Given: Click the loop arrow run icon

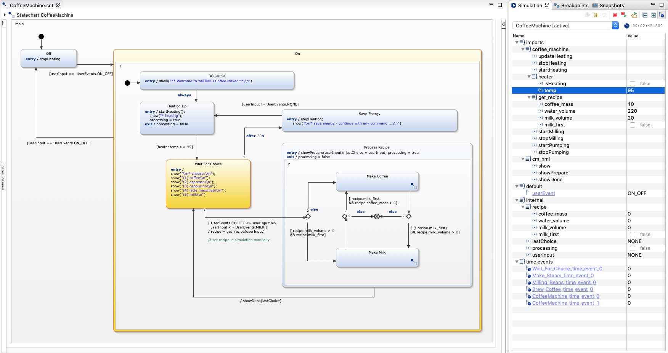Looking at the screenshot, I should pyautogui.click(x=634, y=15).
